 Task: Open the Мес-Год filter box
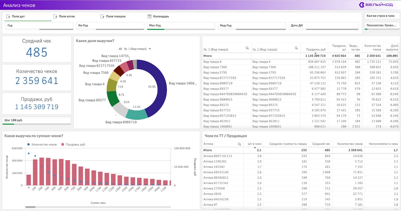pyautogui.click(x=181, y=25)
